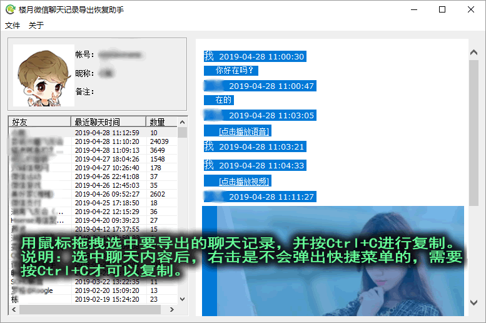Select row dated 2019-02-20 15:09:20
The height and width of the screenshot is (323, 486).
(93, 290)
